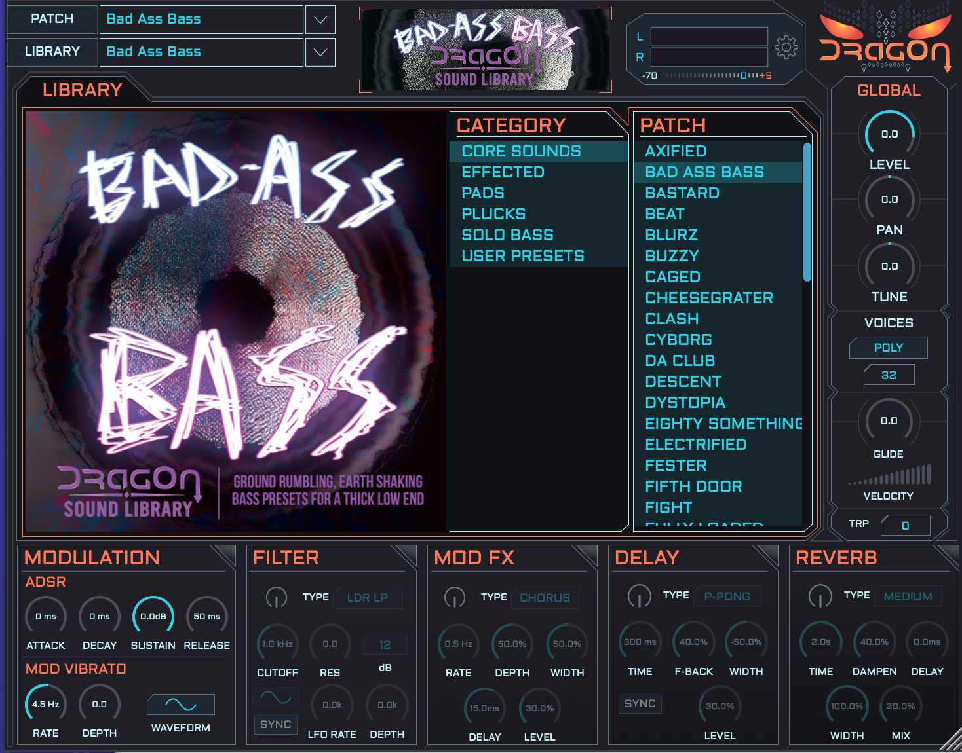Screen dimensions: 962x753
Task: Click the PATCH label button
Action: click(x=52, y=19)
